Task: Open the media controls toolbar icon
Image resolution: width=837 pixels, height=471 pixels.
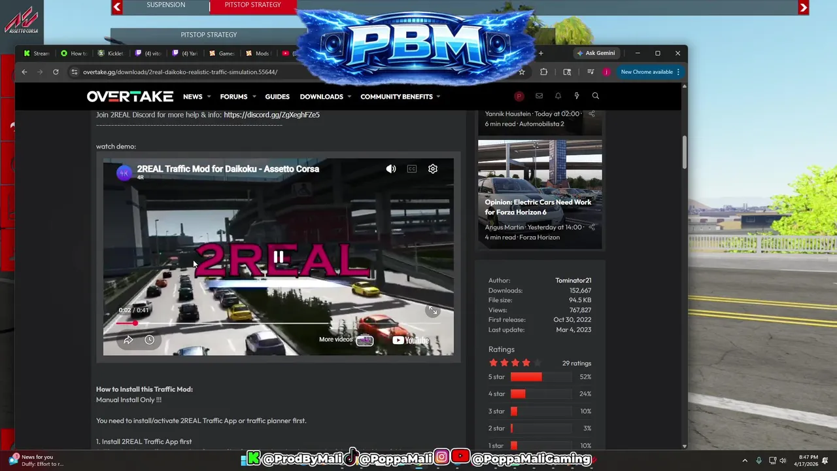Action: [590, 72]
